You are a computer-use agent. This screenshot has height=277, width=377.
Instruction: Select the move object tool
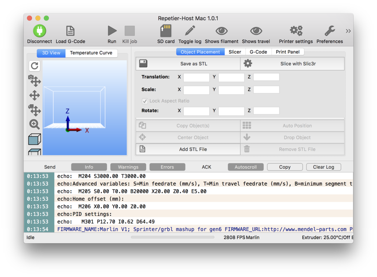(35, 111)
